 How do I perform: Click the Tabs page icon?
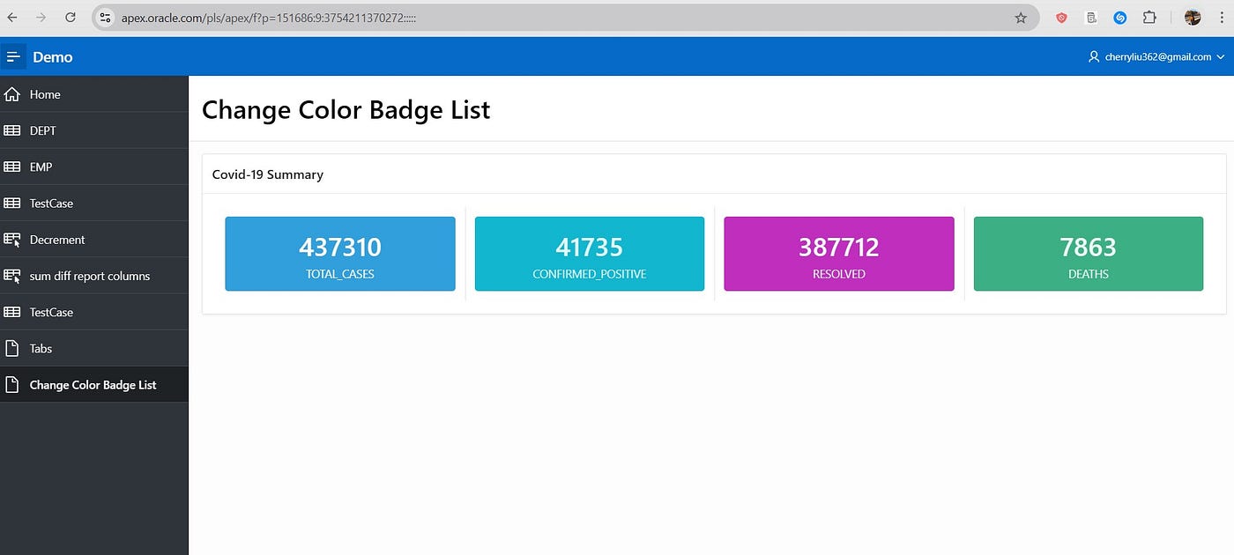coord(12,349)
